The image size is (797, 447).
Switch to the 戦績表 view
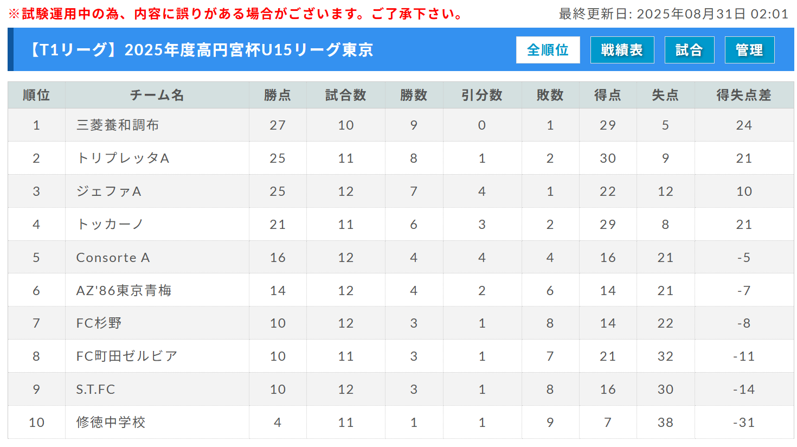[x=622, y=50]
